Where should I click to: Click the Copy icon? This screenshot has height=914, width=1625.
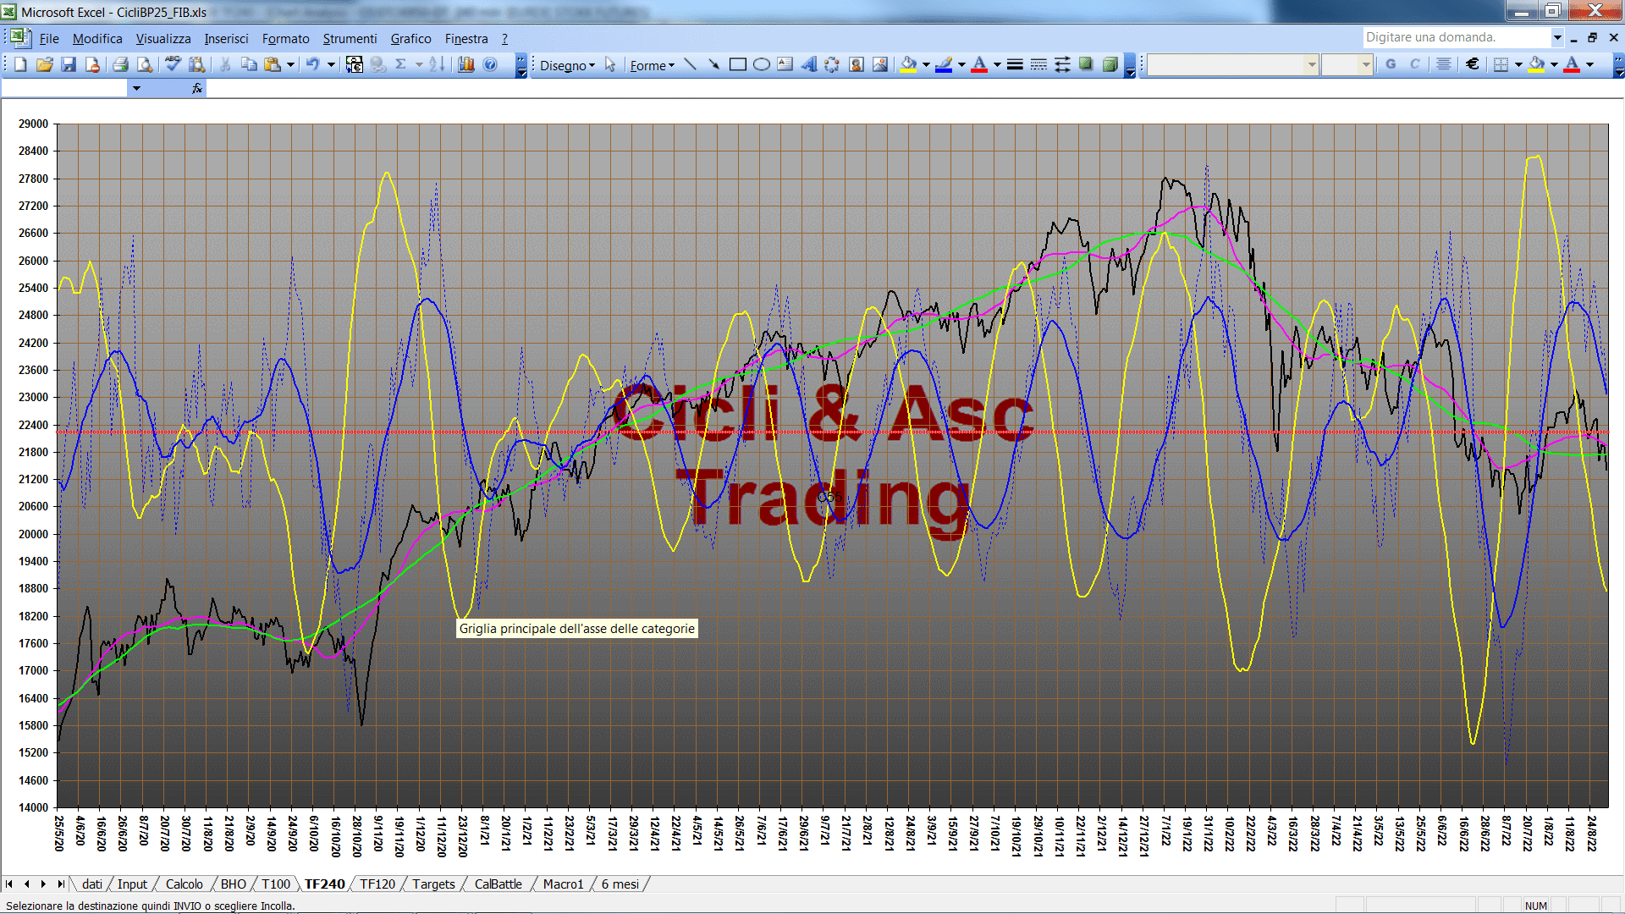249,64
